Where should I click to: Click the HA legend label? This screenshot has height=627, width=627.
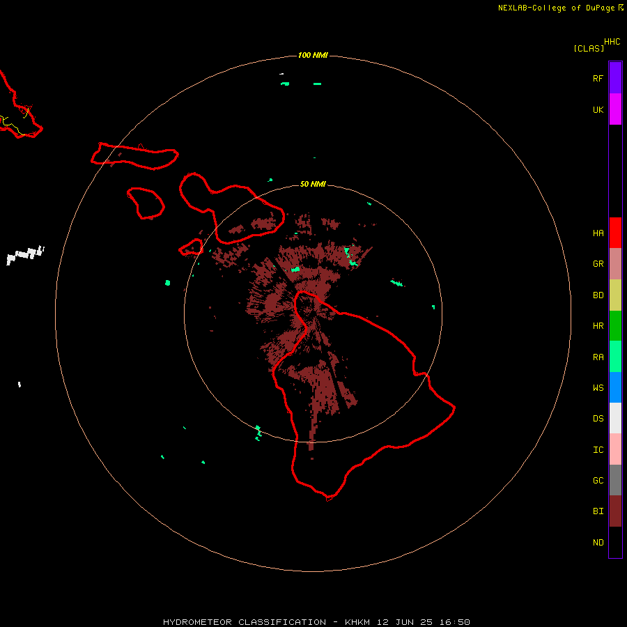click(598, 233)
